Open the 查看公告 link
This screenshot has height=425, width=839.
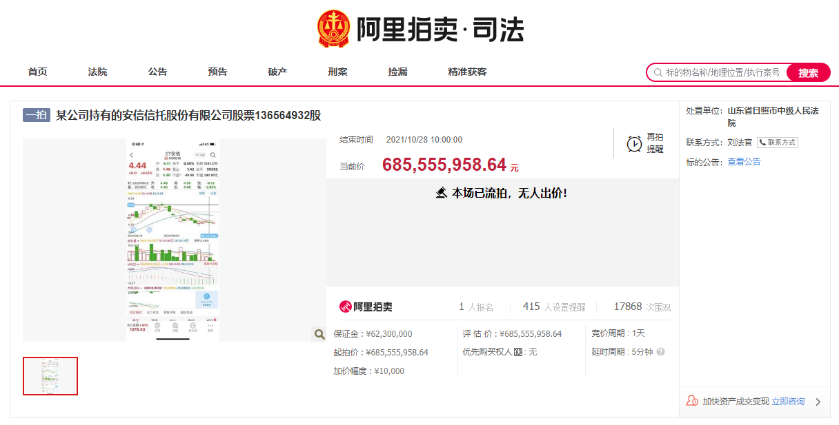[744, 162]
